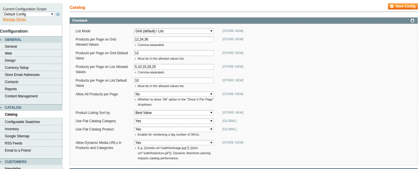The image size is (420, 169).
Task: Open the Configurable Swatches tab
Action: pos(31,122)
